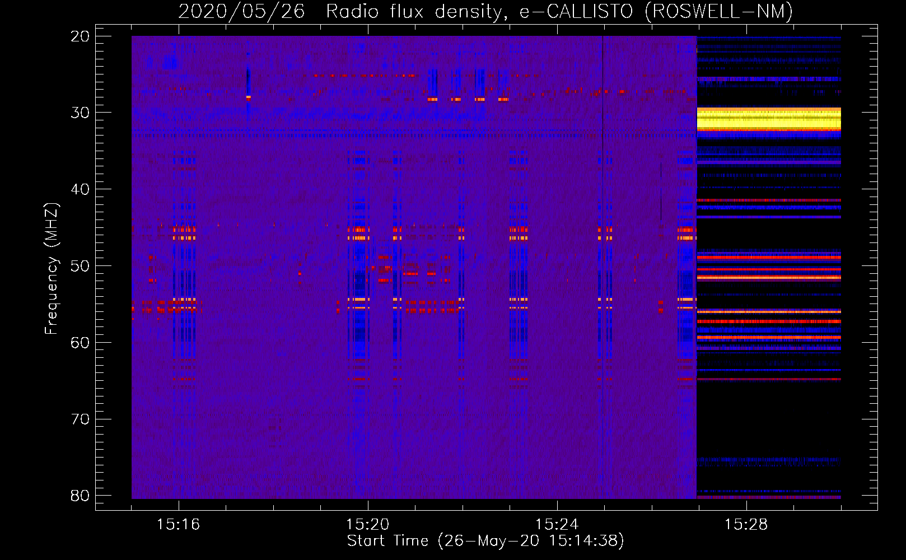Click the thin black vertical line after 15:24
The width and height of the screenshot is (906, 560).
coord(603,267)
